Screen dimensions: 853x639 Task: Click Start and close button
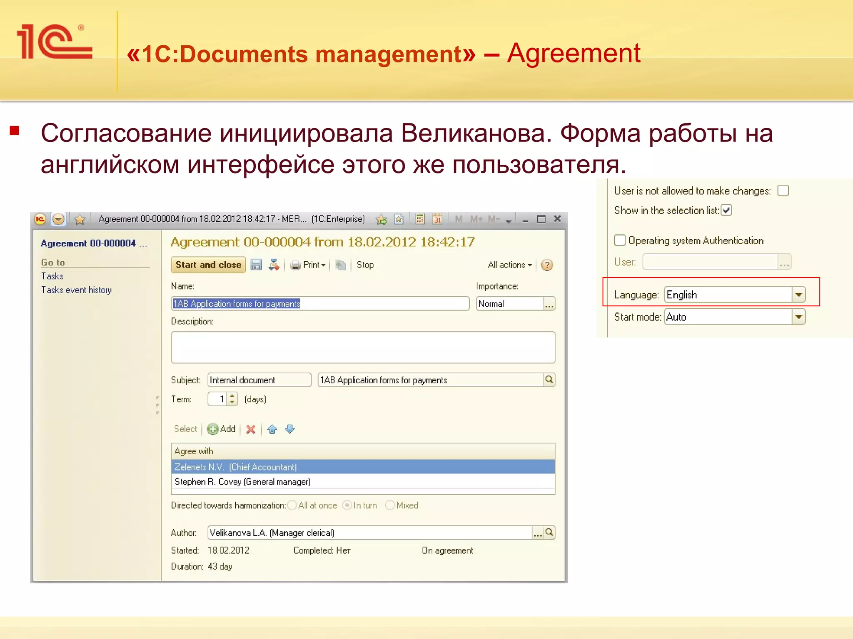(x=208, y=265)
